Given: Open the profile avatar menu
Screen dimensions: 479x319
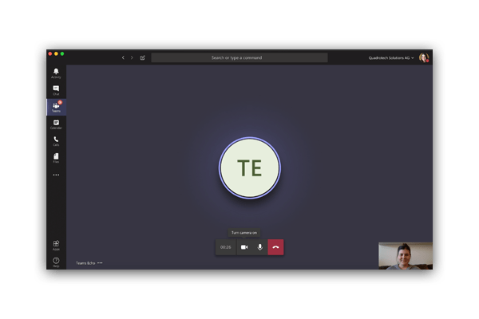Looking at the screenshot, I should pos(424,57).
